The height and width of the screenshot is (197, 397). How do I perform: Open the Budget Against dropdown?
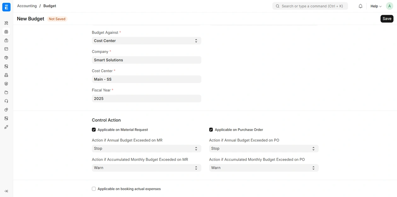(146, 41)
